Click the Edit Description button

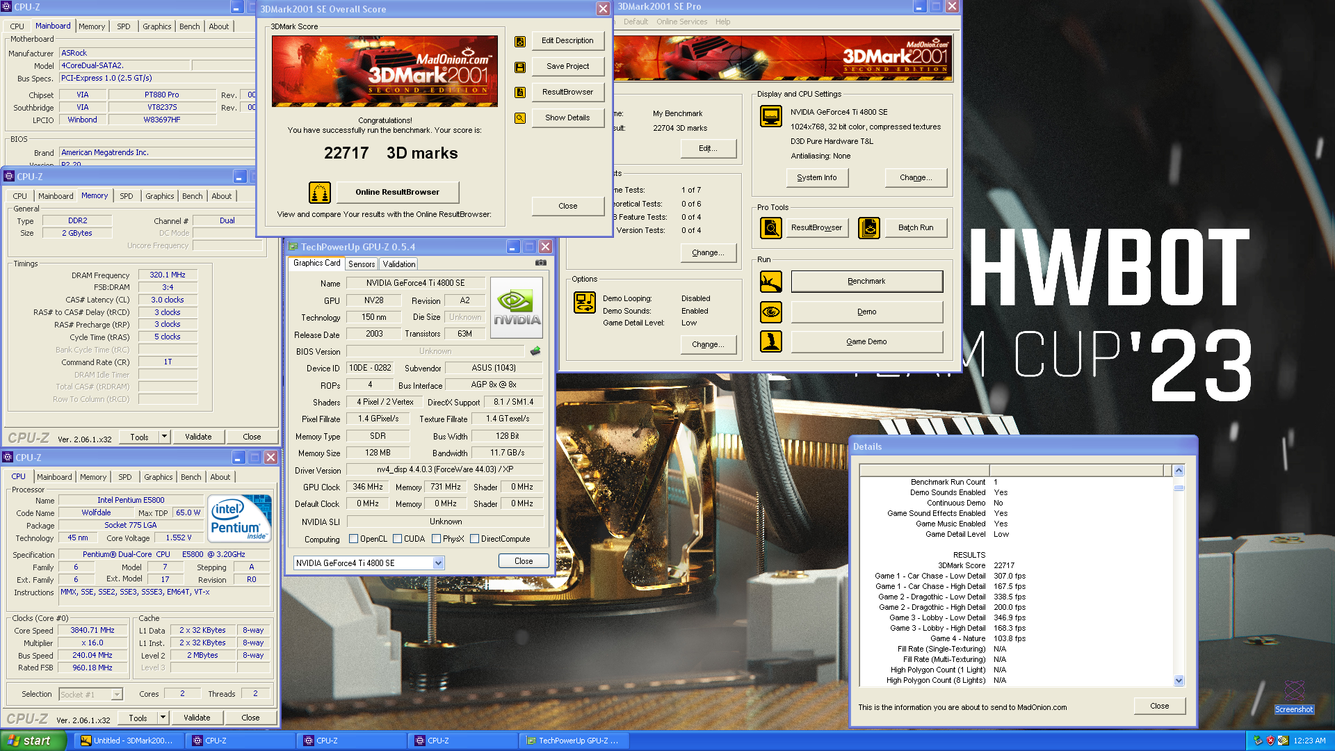tap(567, 41)
